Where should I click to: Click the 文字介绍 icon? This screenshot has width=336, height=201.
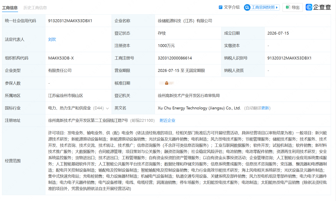pos(221,7)
